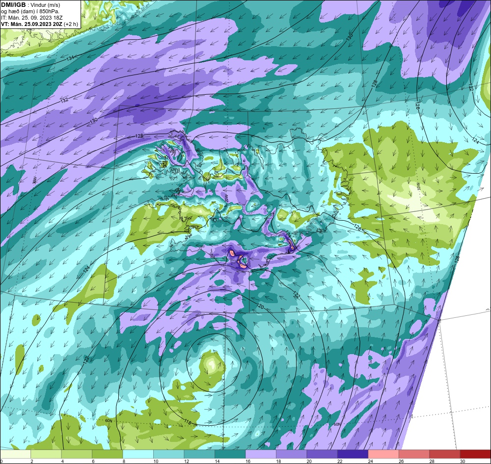The width and height of the screenshot is (491, 464).
Task: Select the 12–14 m/s teal legend swatch
Action: click(x=199, y=454)
